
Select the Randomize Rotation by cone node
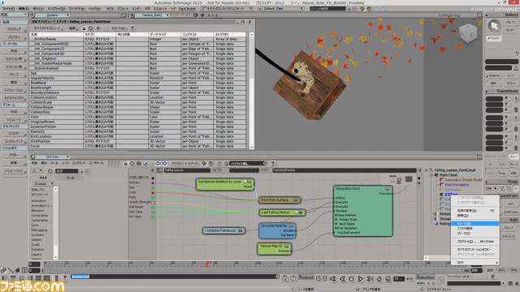tap(225, 184)
